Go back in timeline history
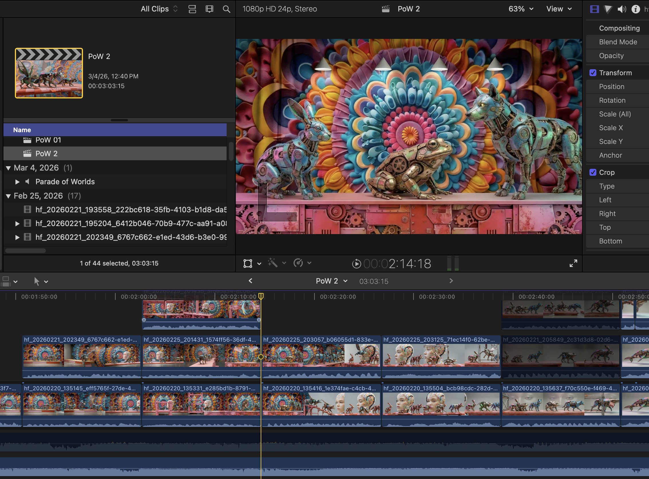 click(251, 281)
